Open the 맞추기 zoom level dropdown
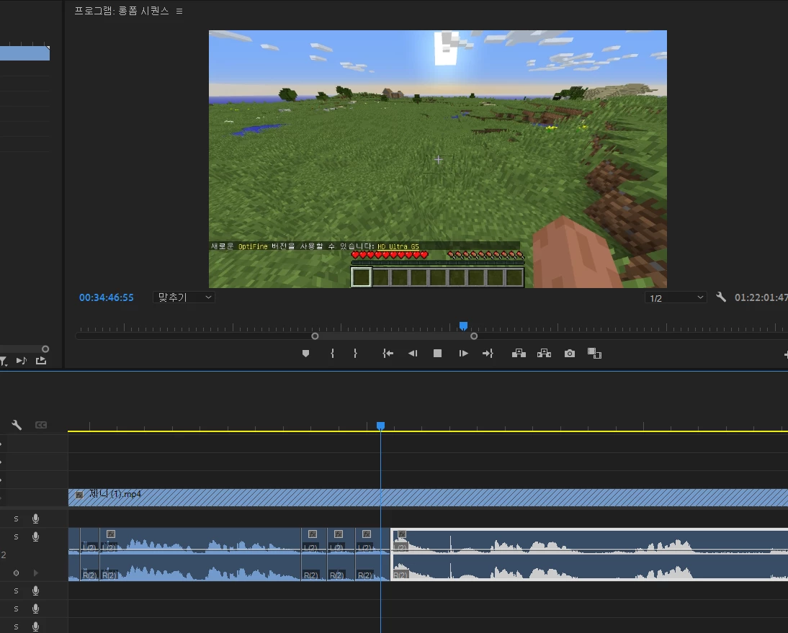This screenshot has width=788, height=633. pyautogui.click(x=184, y=297)
